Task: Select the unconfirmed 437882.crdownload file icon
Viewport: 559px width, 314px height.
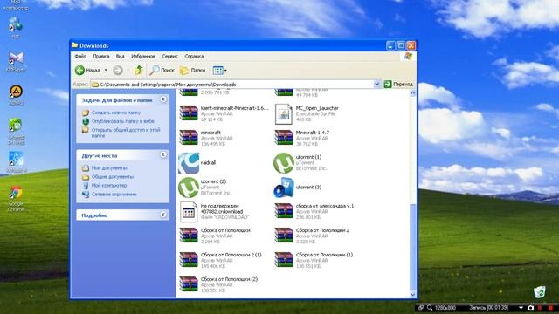Action: pos(189,212)
